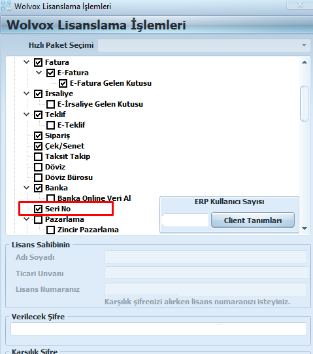Click the Verilecek Şifre text field
Image resolution: width=313 pixels, height=354 pixels.
pos(159,328)
